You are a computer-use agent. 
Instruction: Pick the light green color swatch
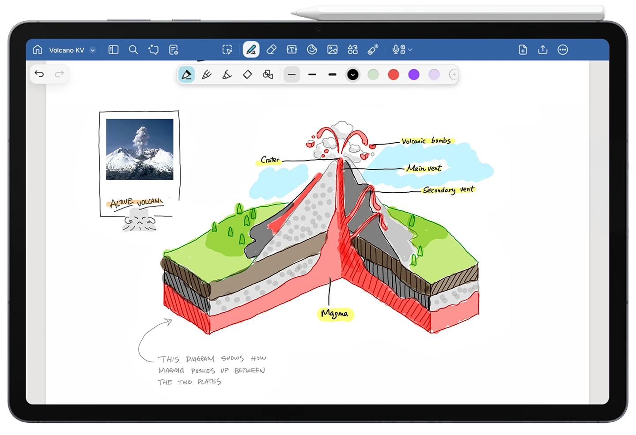(373, 75)
